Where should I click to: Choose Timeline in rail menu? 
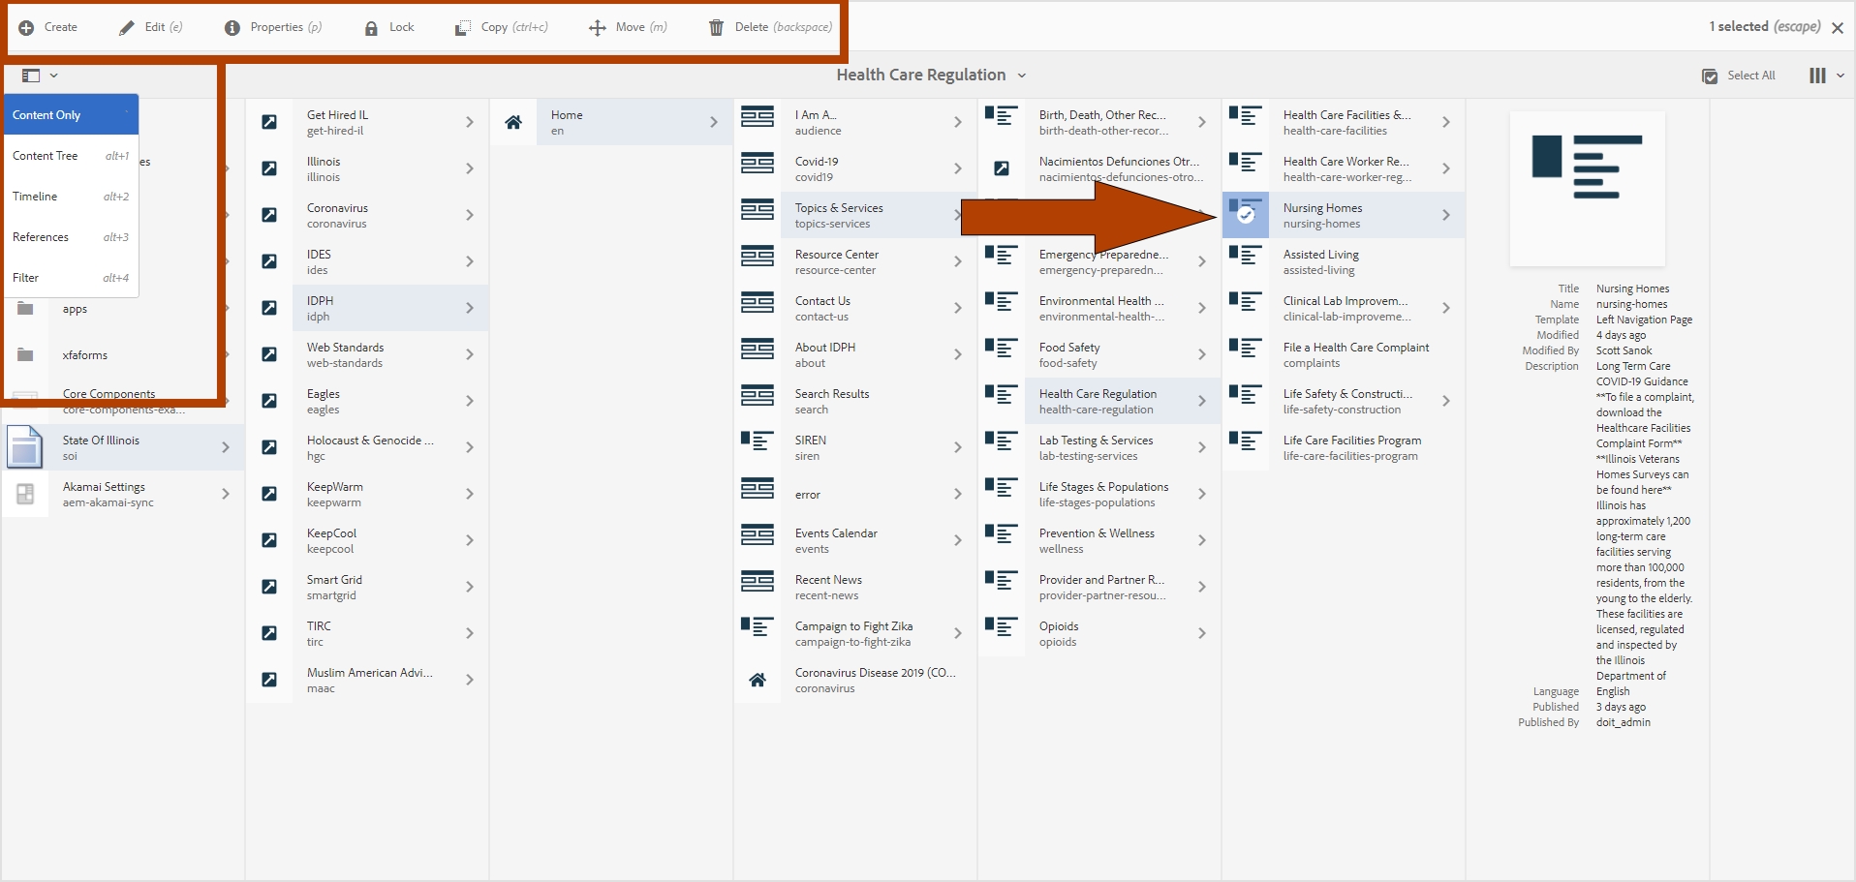coord(71,196)
